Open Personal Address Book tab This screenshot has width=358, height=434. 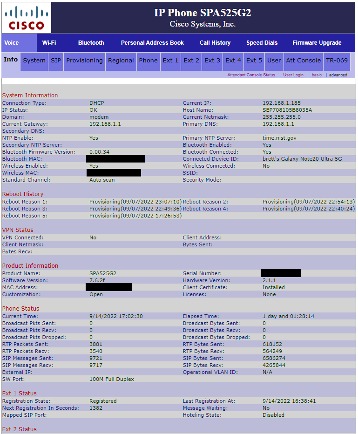tap(152, 43)
